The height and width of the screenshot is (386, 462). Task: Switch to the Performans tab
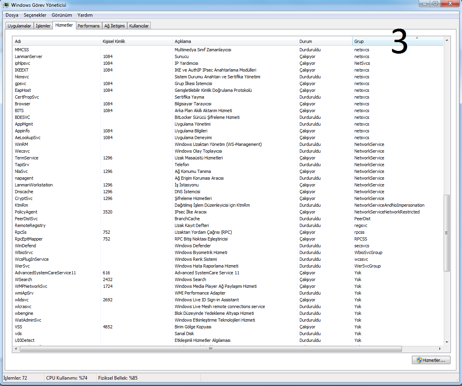(89, 26)
